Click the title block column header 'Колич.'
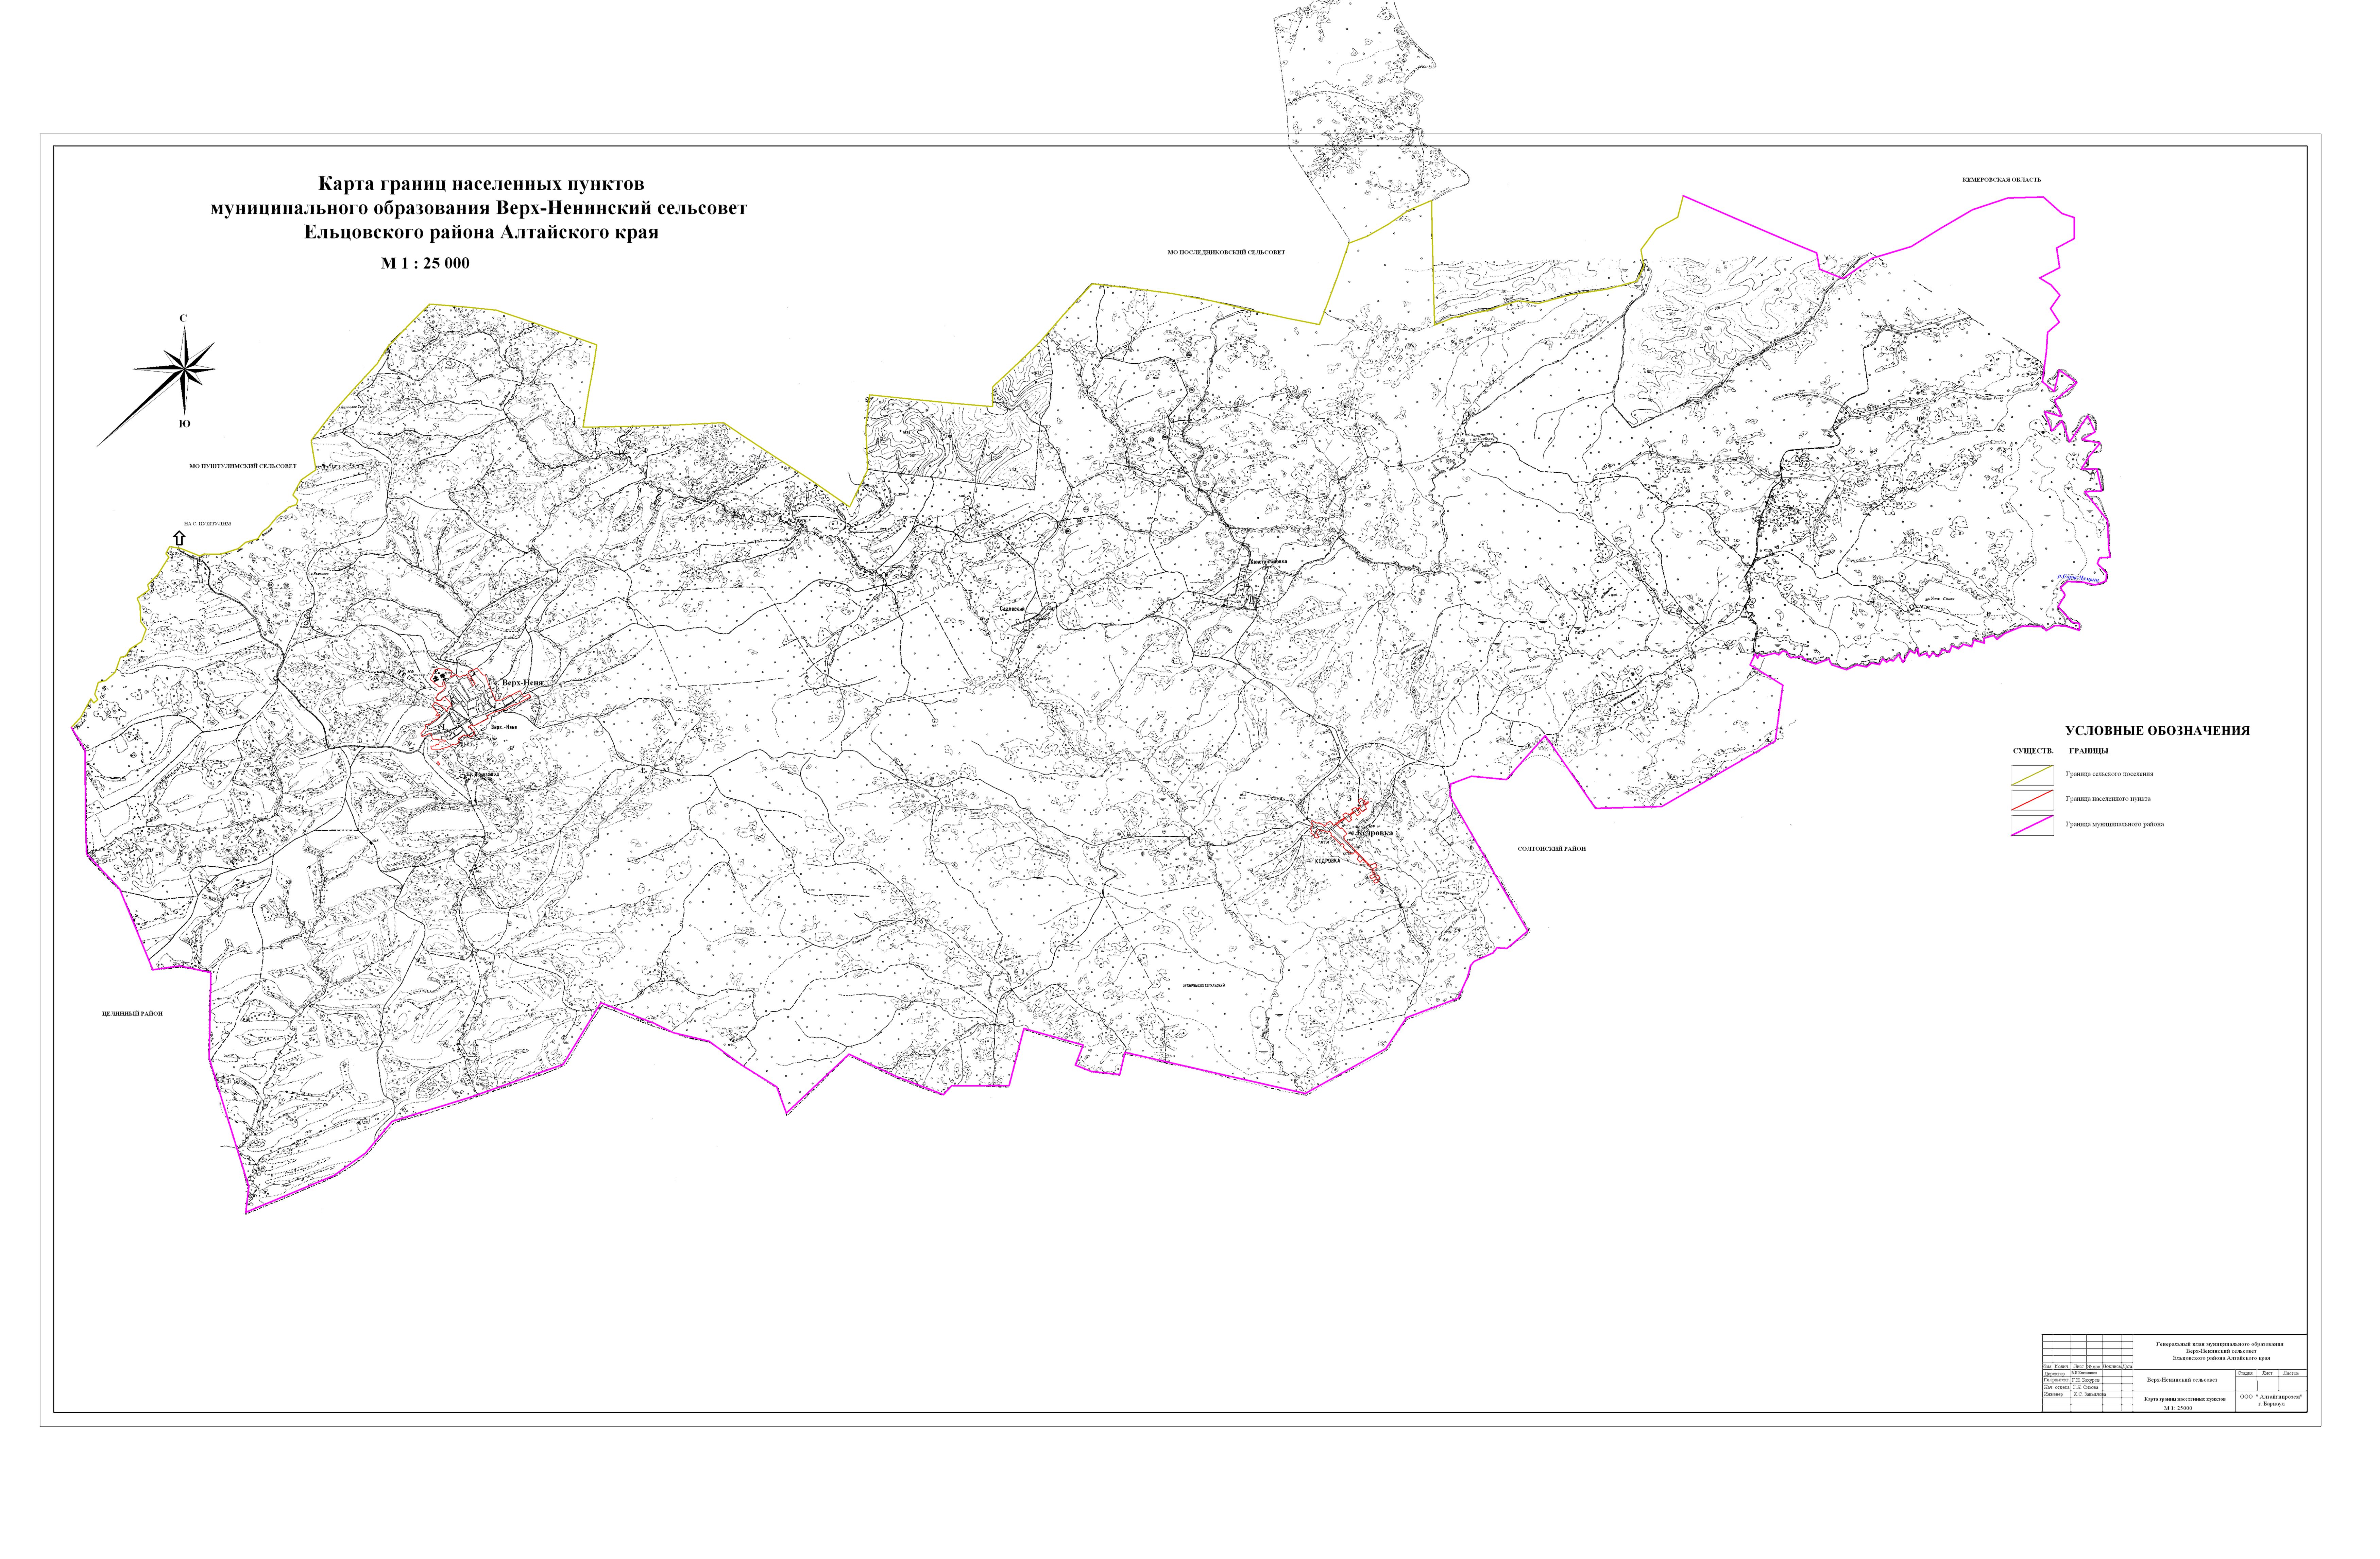 pos(2062,1367)
